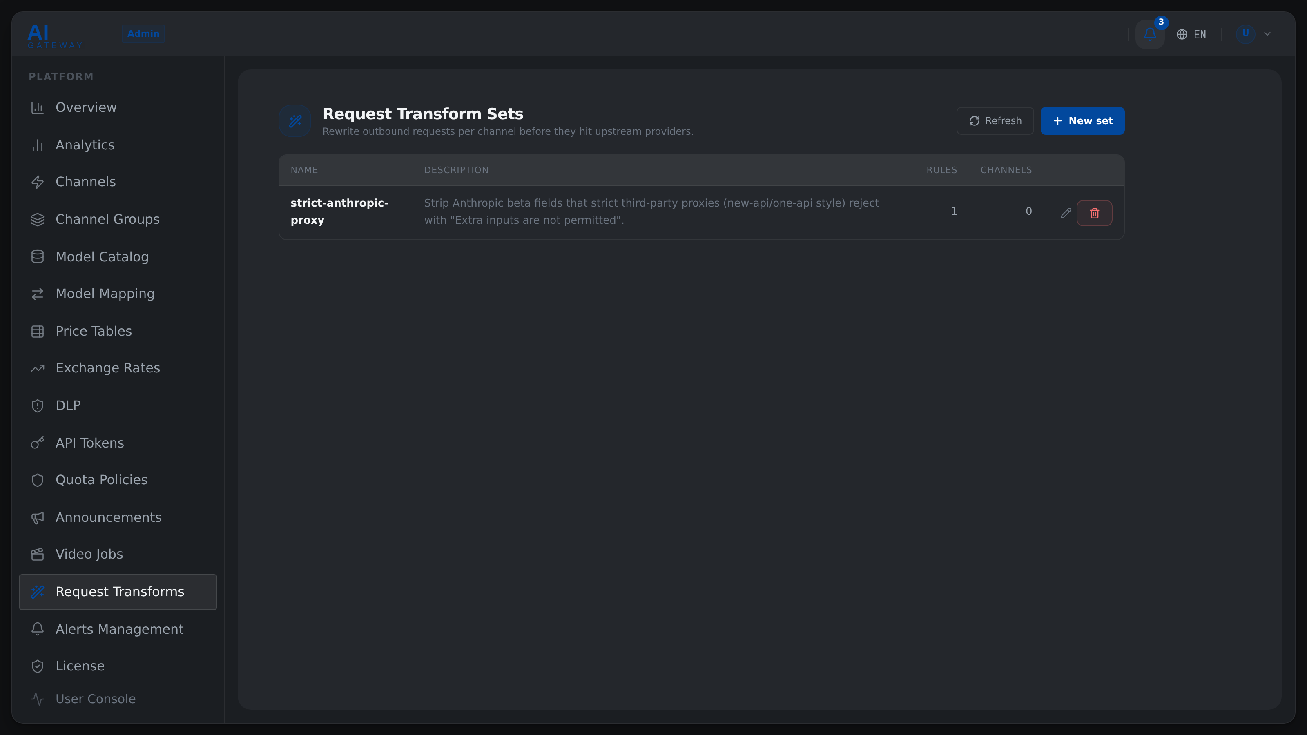Select Model Catalog in sidebar
Viewport: 1307px width, 735px height.
[x=118, y=257]
